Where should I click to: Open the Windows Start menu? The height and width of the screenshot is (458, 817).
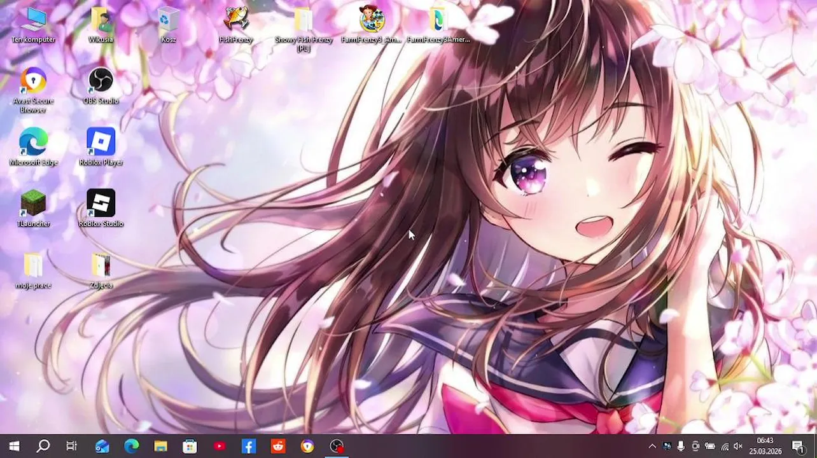[x=14, y=447]
